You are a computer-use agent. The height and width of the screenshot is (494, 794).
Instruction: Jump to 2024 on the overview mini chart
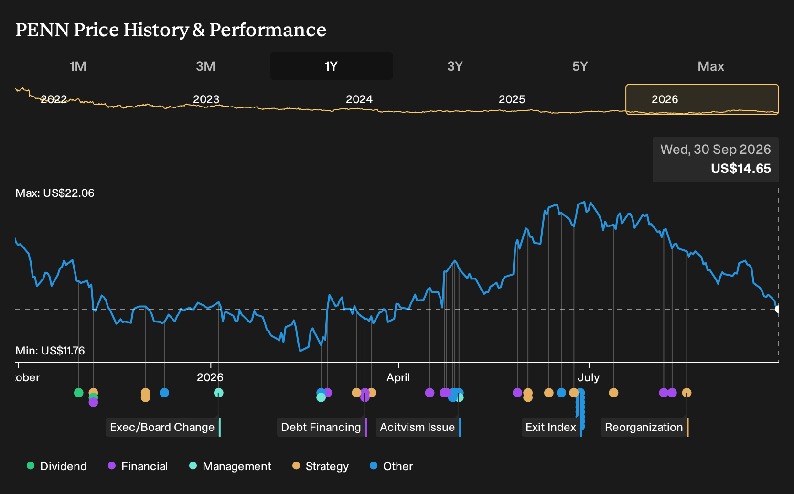coord(359,99)
